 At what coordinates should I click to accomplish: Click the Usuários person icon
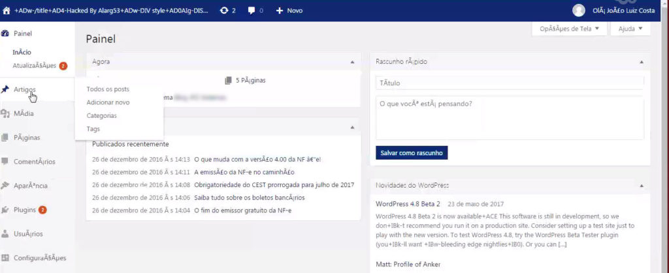pos(5,234)
